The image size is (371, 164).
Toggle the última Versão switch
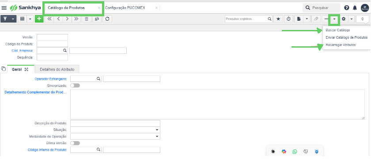tap(75, 143)
